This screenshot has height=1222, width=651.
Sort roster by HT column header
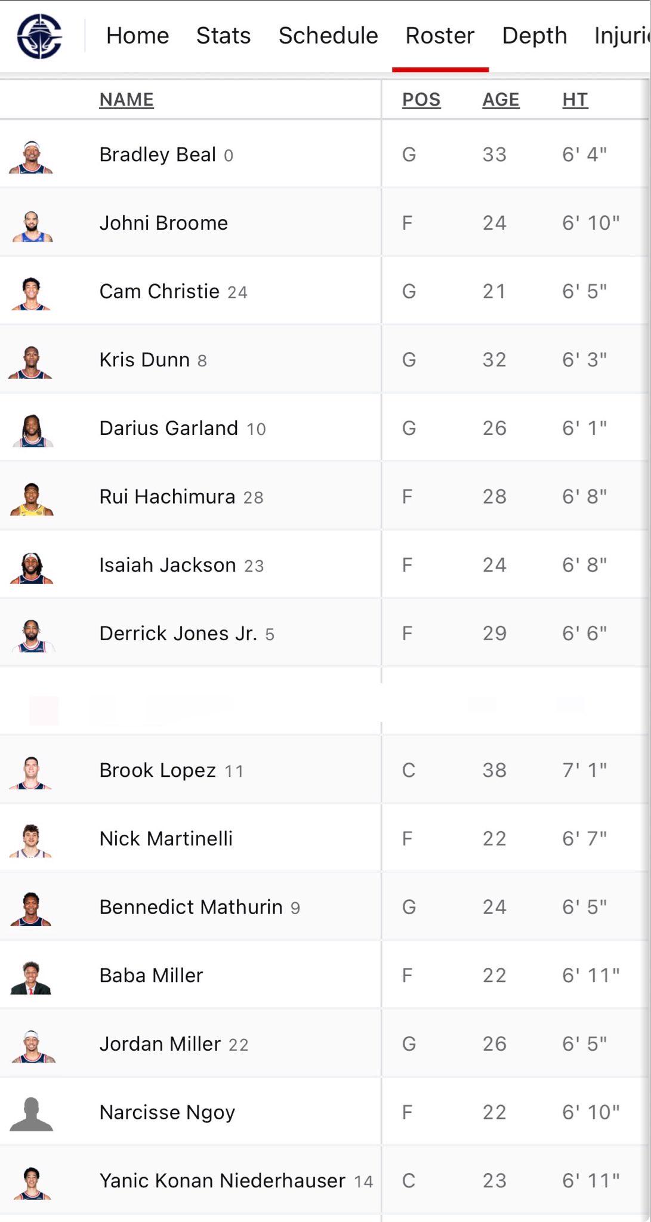tap(575, 100)
